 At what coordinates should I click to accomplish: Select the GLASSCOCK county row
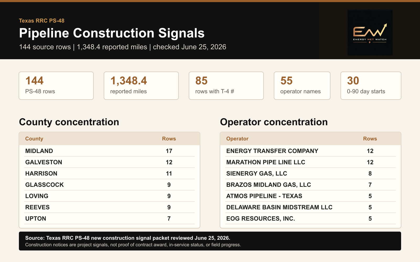point(109,185)
